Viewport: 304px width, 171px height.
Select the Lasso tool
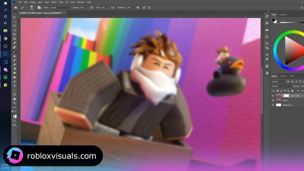14,26
